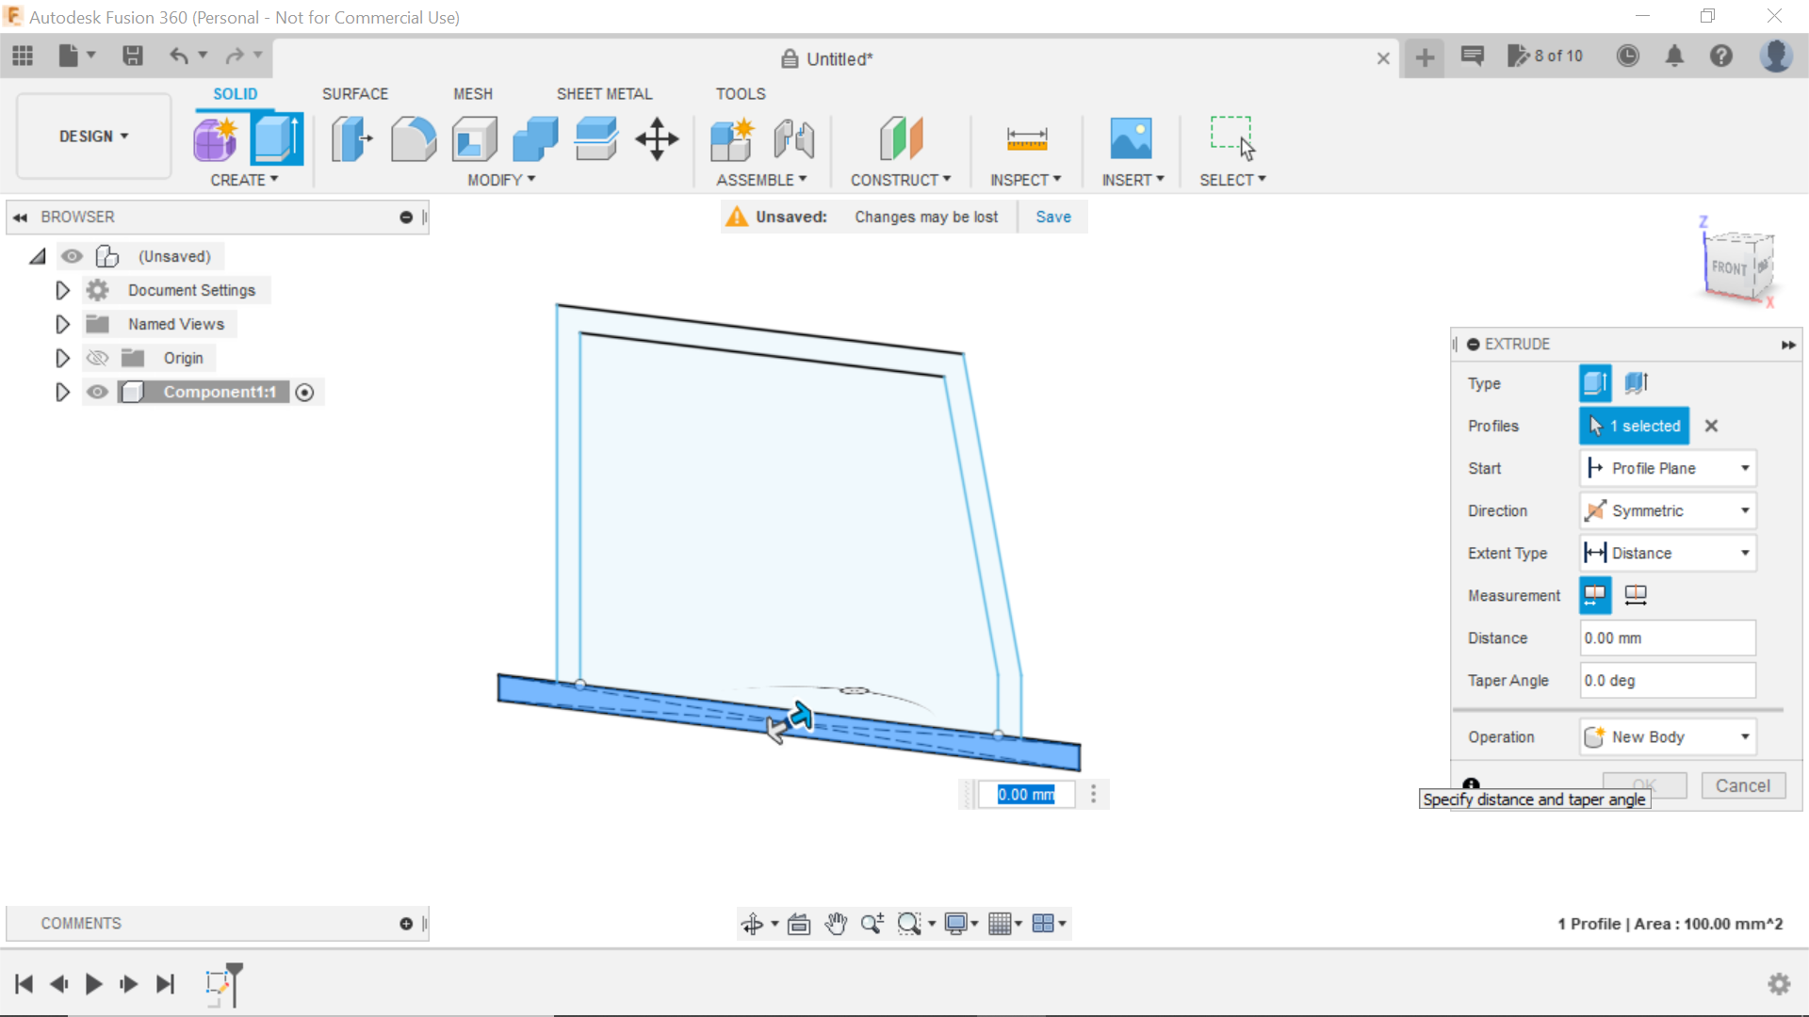Select the Move/Copy tool on the toolbar
This screenshot has width=1809, height=1017.
pos(656,138)
